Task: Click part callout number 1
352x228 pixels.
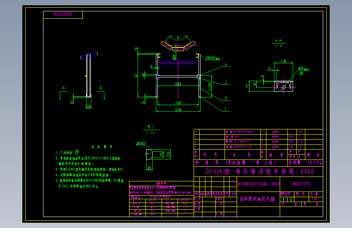Action: (226, 109)
